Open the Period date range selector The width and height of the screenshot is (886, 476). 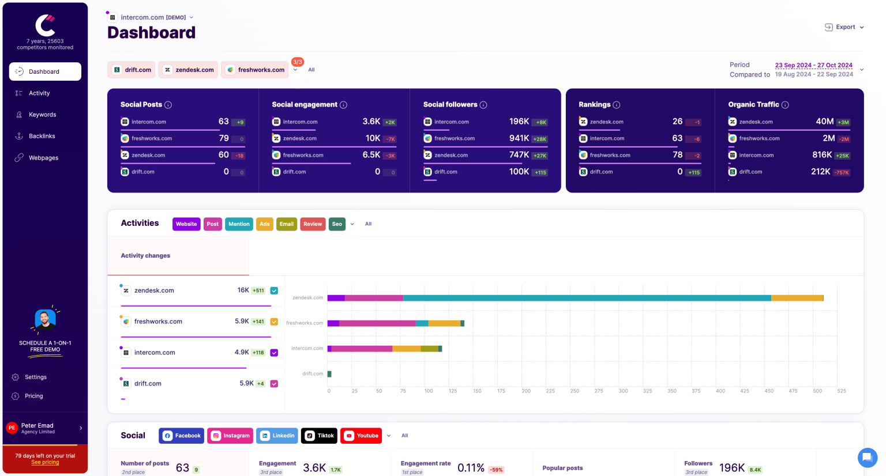[813, 65]
